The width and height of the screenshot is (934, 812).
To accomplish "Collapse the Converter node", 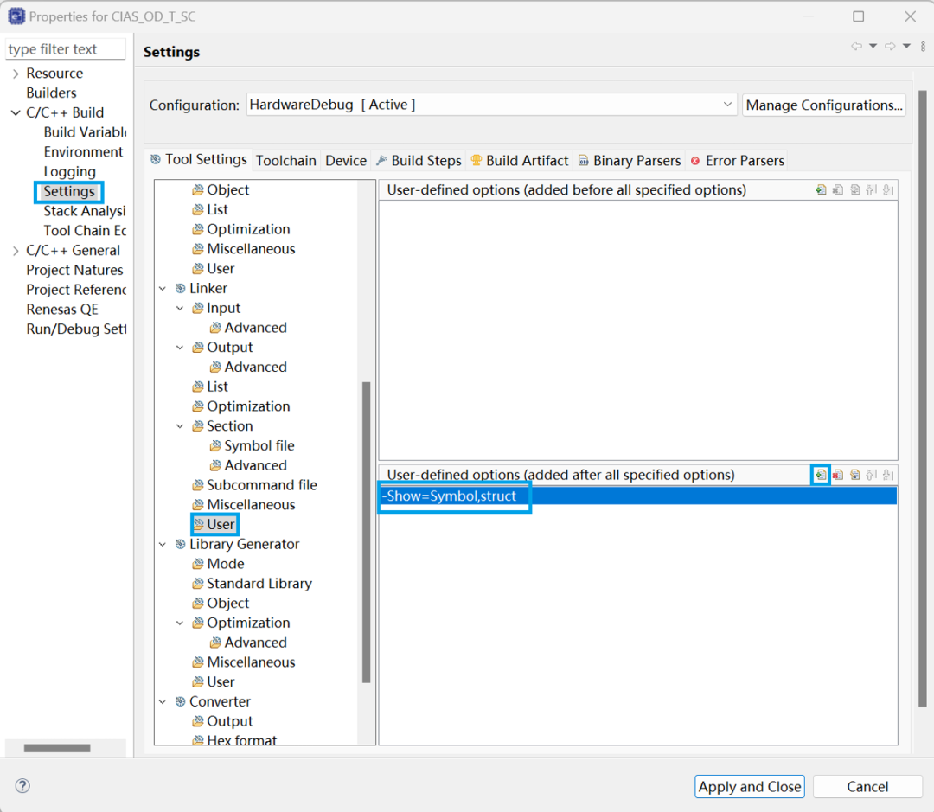I will (x=163, y=702).
